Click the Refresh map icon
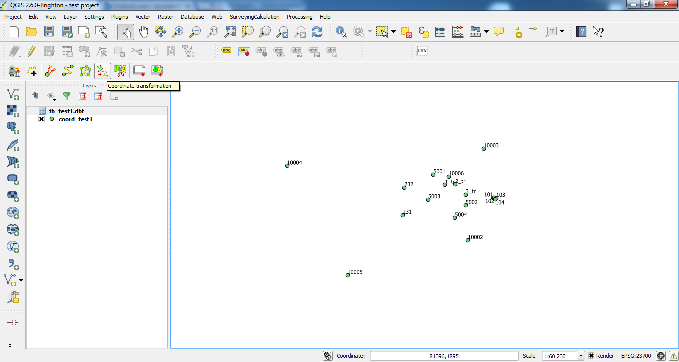Viewport: 679px width, 362px height. tap(317, 32)
